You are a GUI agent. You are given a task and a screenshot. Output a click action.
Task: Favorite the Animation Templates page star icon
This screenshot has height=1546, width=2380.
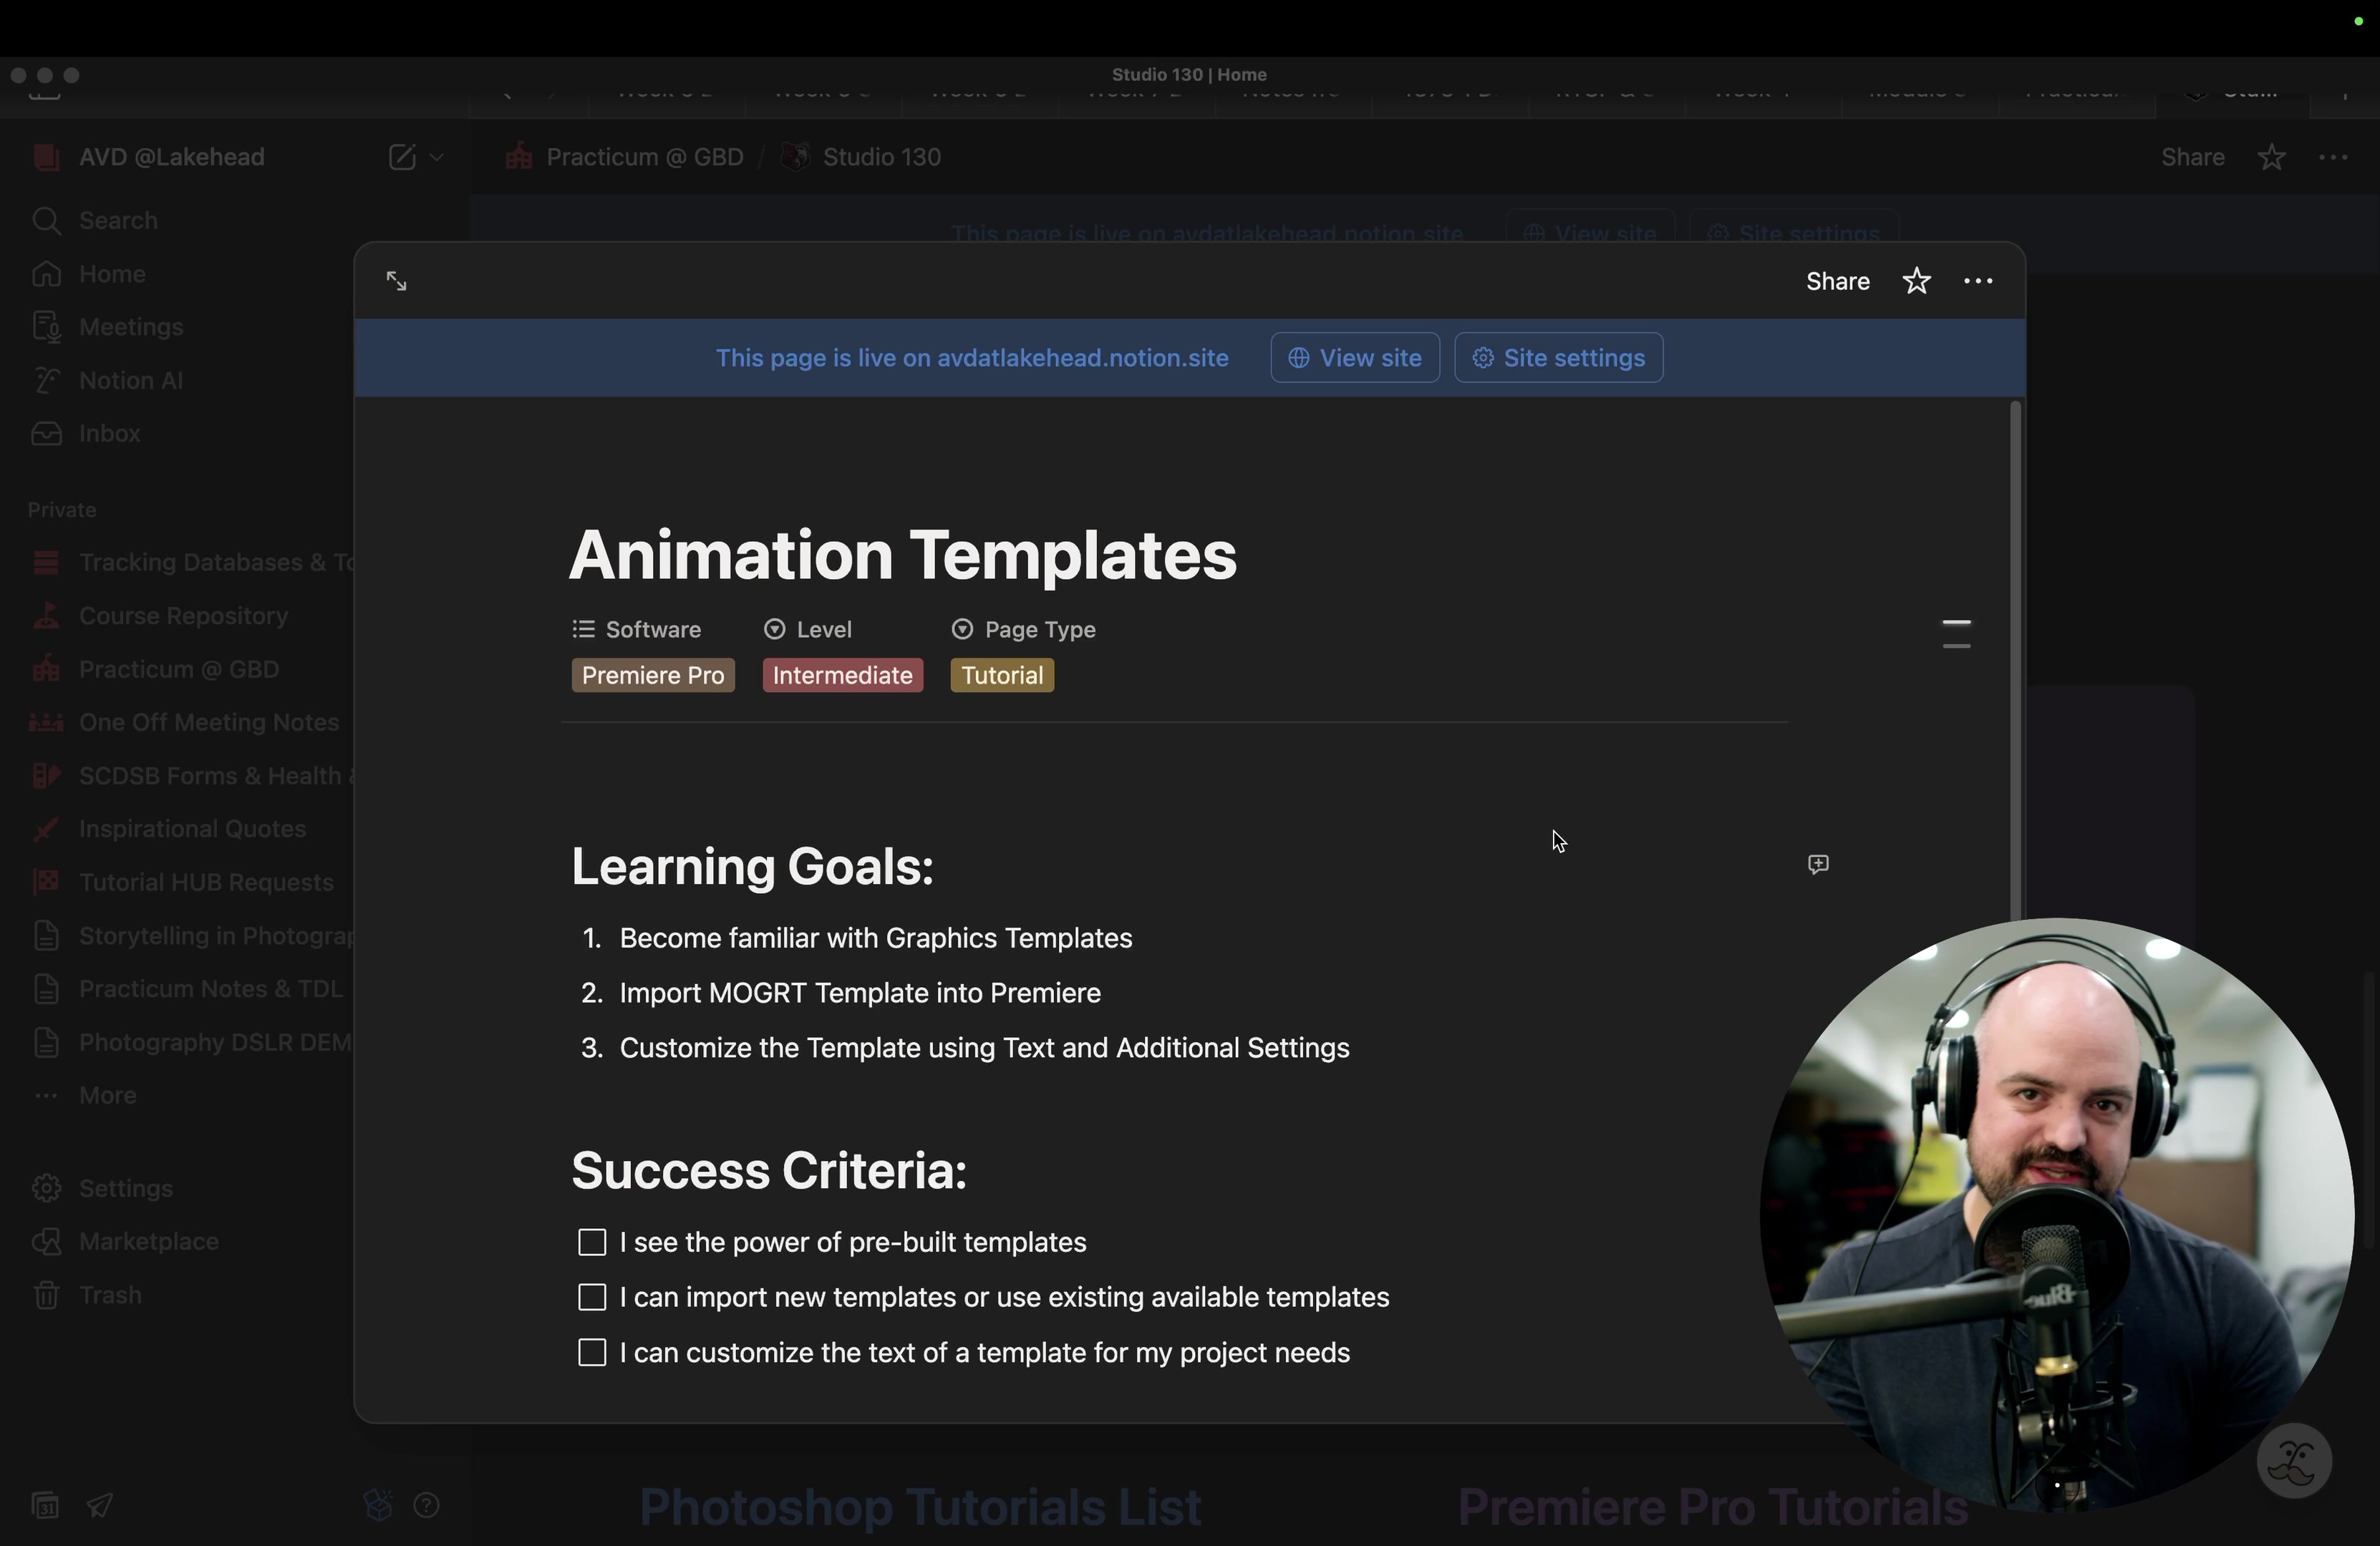(x=1916, y=282)
